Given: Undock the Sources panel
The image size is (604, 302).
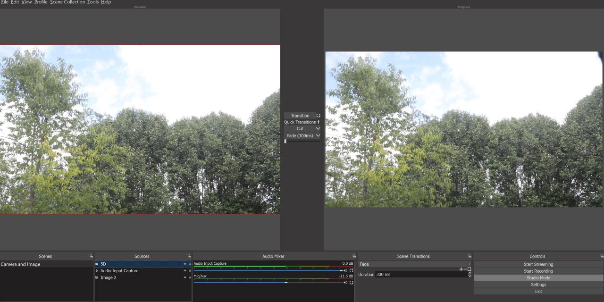Looking at the screenshot, I should 189,256.
